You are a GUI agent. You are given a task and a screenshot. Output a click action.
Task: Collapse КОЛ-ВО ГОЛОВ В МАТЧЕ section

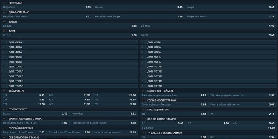(143, 119)
